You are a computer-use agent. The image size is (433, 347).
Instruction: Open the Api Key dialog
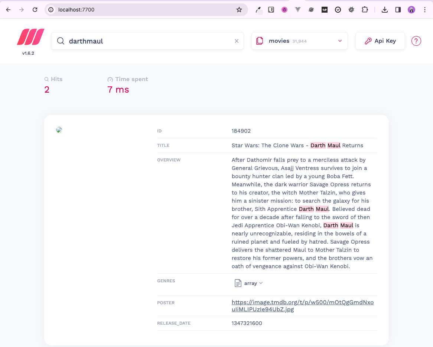(x=380, y=41)
